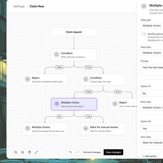Click 'Product tags: final-sale' text
Viewport: 163px width, 163px height.
click(100, 82)
